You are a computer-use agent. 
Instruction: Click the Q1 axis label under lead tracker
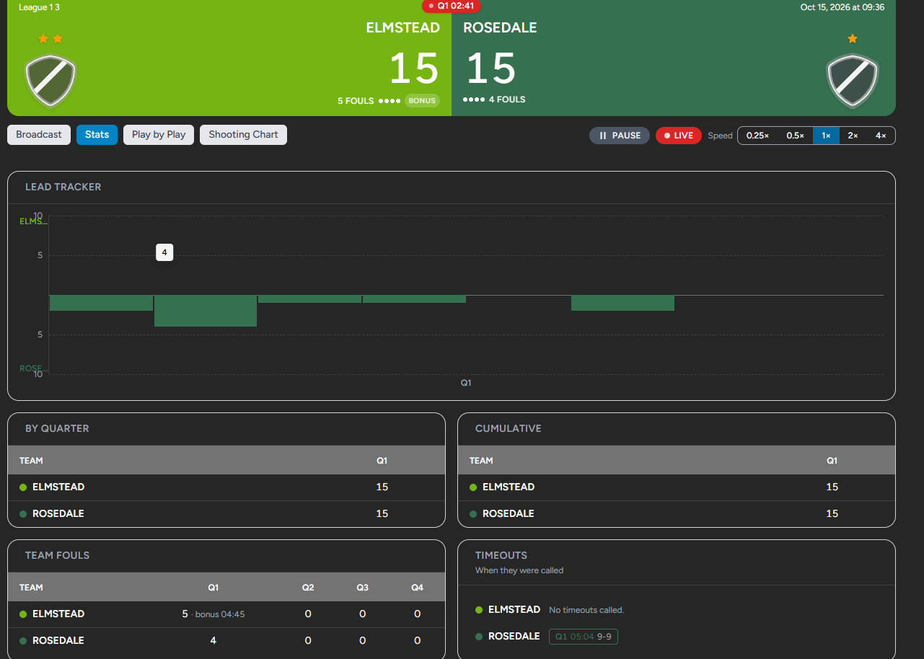pyautogui.click(x=466, y=383)
